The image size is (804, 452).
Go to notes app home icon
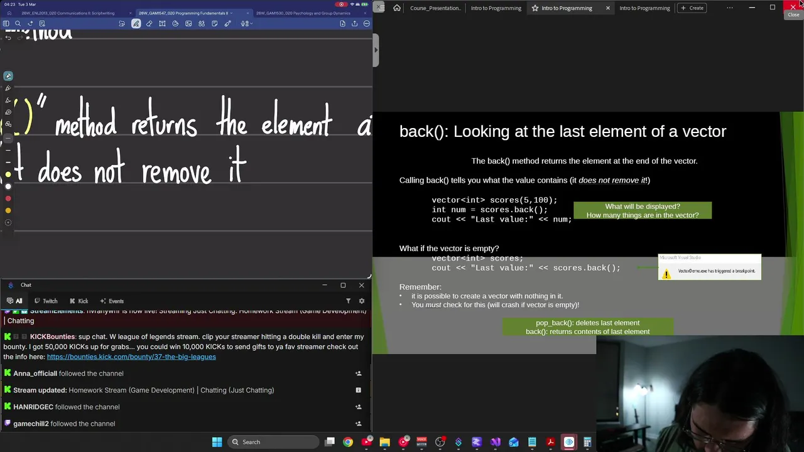9,13
